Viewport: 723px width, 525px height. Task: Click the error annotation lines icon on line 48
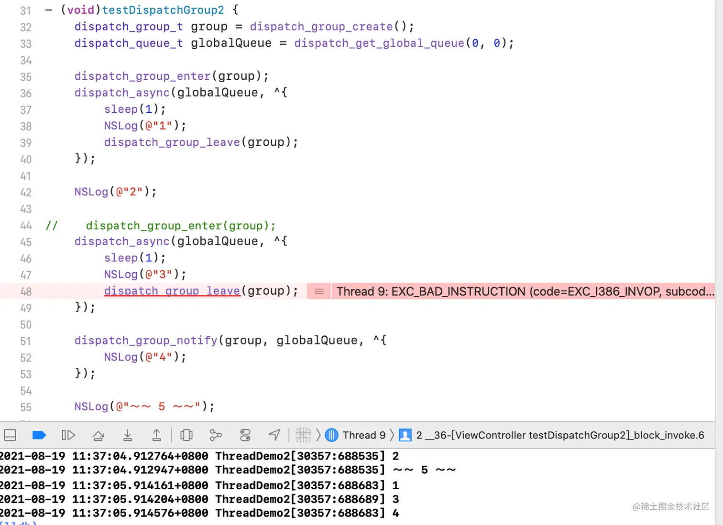point(319,291)
